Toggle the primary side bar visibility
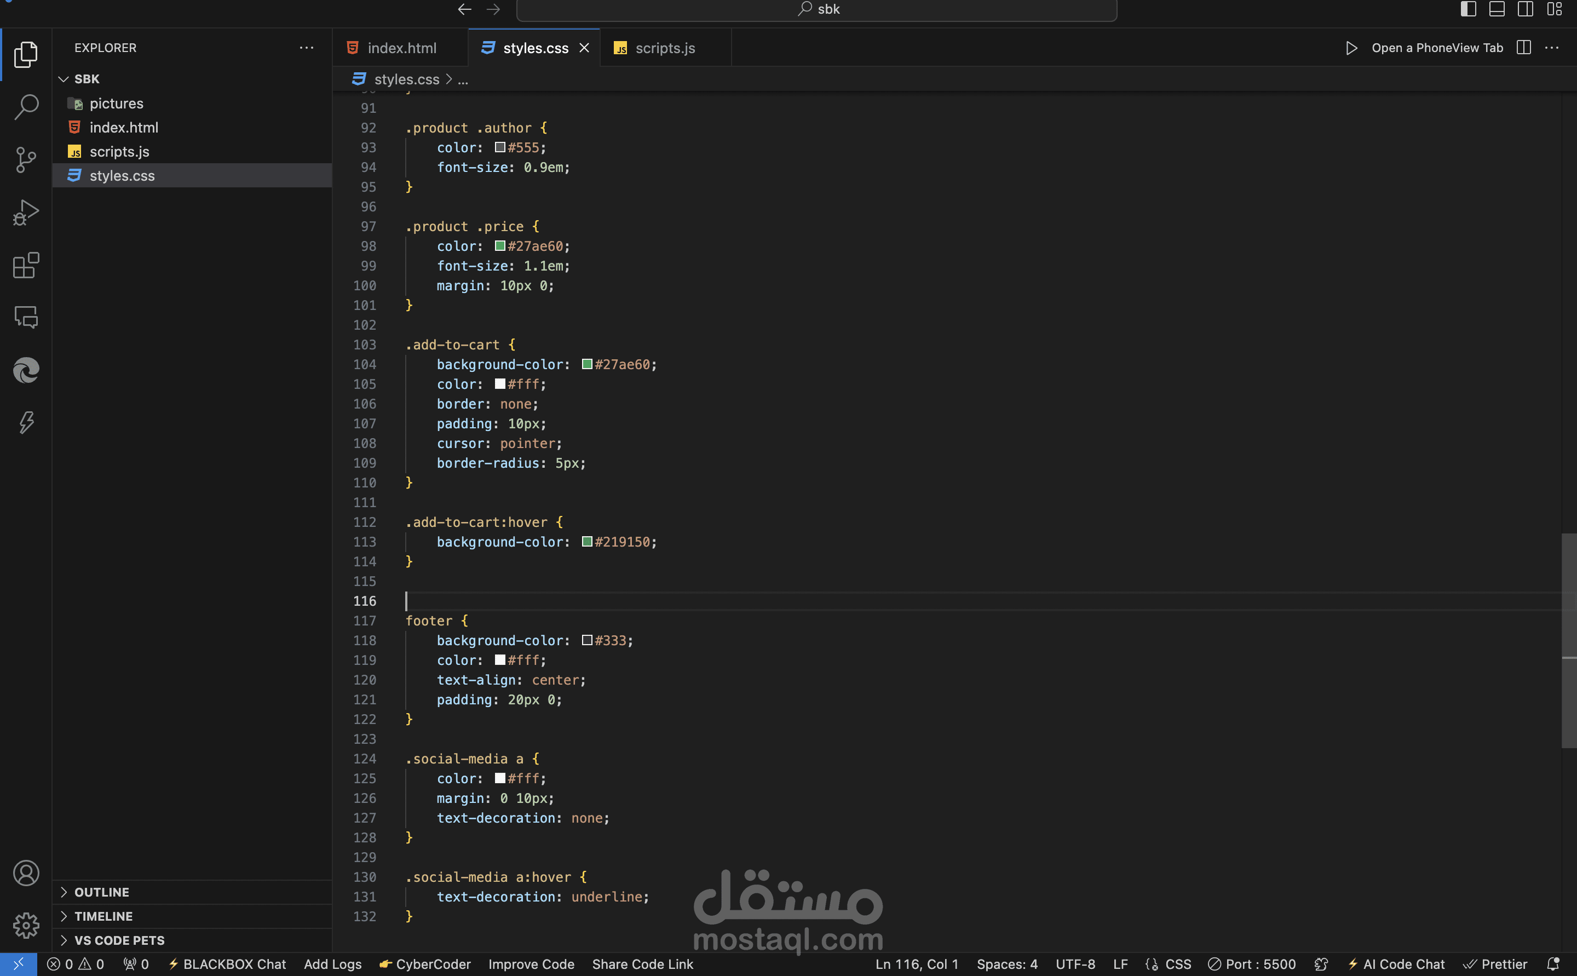Image resolution: width=1577 pixels, height=976 pixels. pyautogui.click(x=1469, y=9)
